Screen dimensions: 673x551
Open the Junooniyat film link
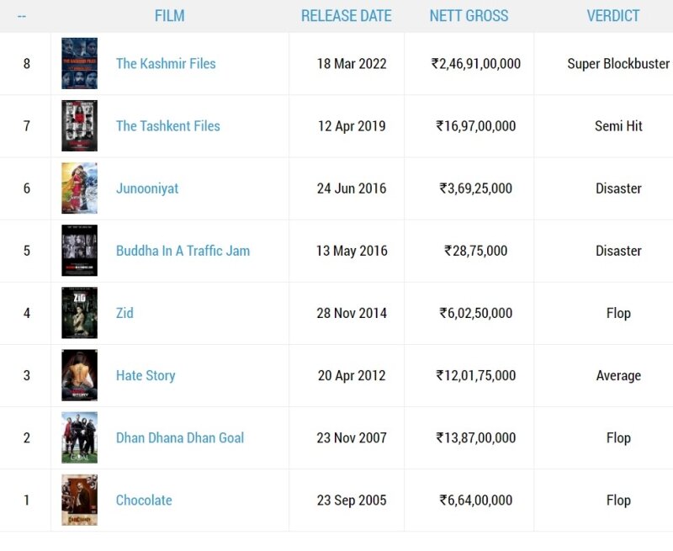click(x=147, y=188)
